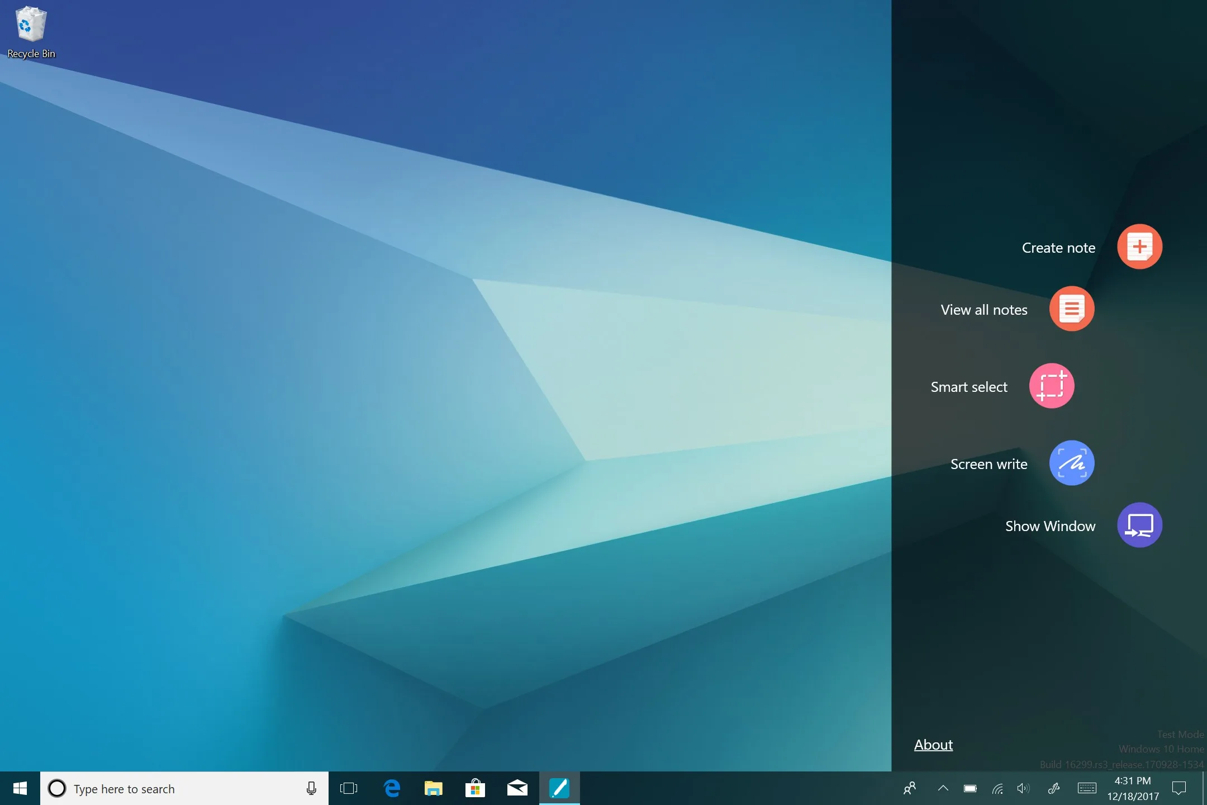
Task: Open Task View from the taskbar
Action: pyautogui.click(x=349, y=788)
